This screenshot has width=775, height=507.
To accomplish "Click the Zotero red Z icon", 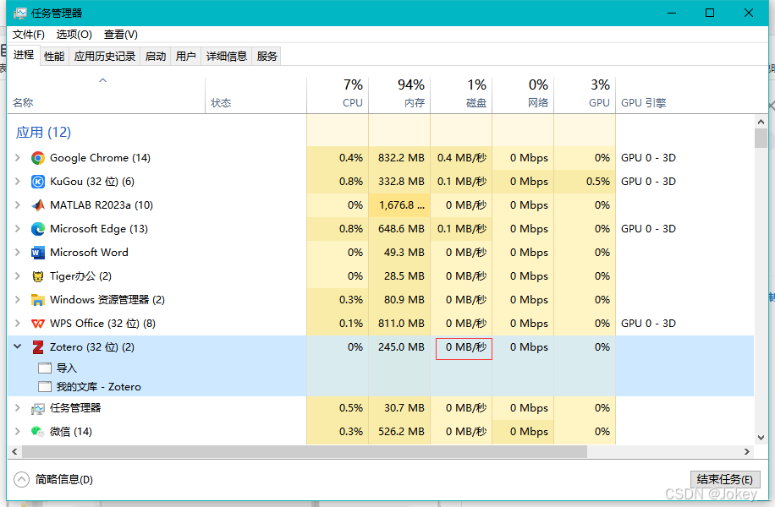I will click(x=37, y=347).
